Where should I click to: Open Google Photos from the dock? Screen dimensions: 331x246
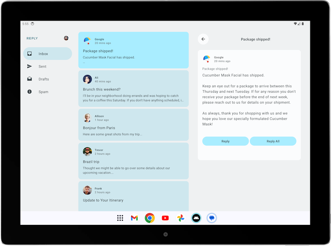(180, 218)
